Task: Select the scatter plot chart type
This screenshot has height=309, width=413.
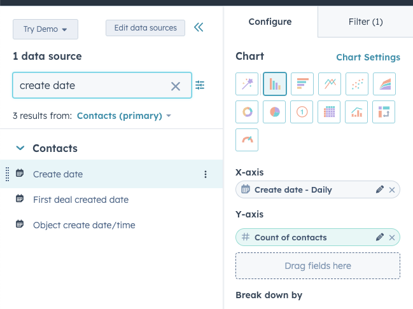Action: [357, 84]
